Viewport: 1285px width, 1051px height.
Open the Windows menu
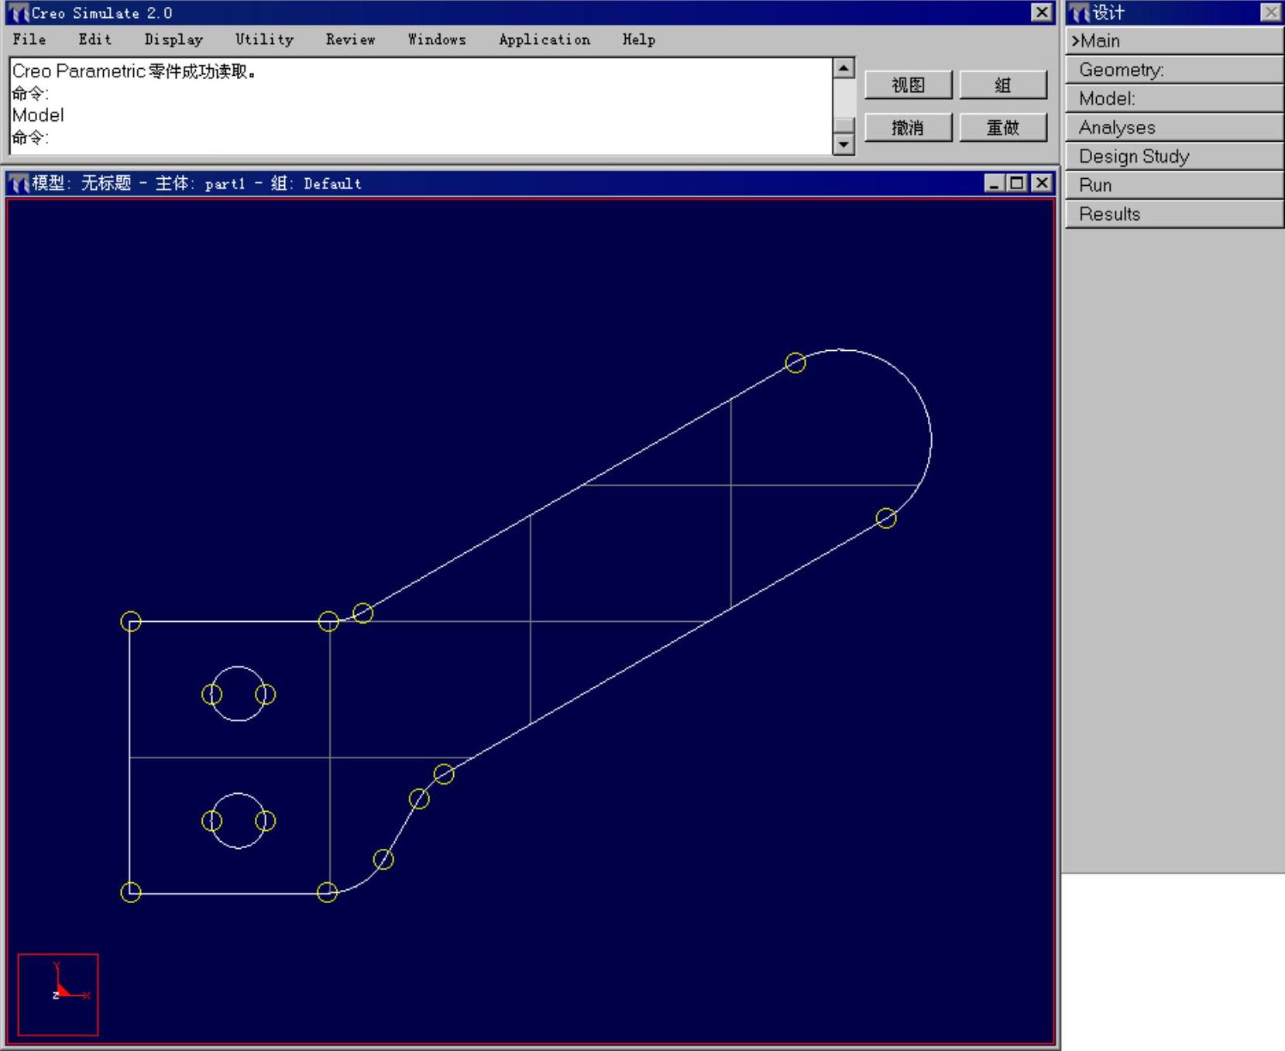[437, 39]
